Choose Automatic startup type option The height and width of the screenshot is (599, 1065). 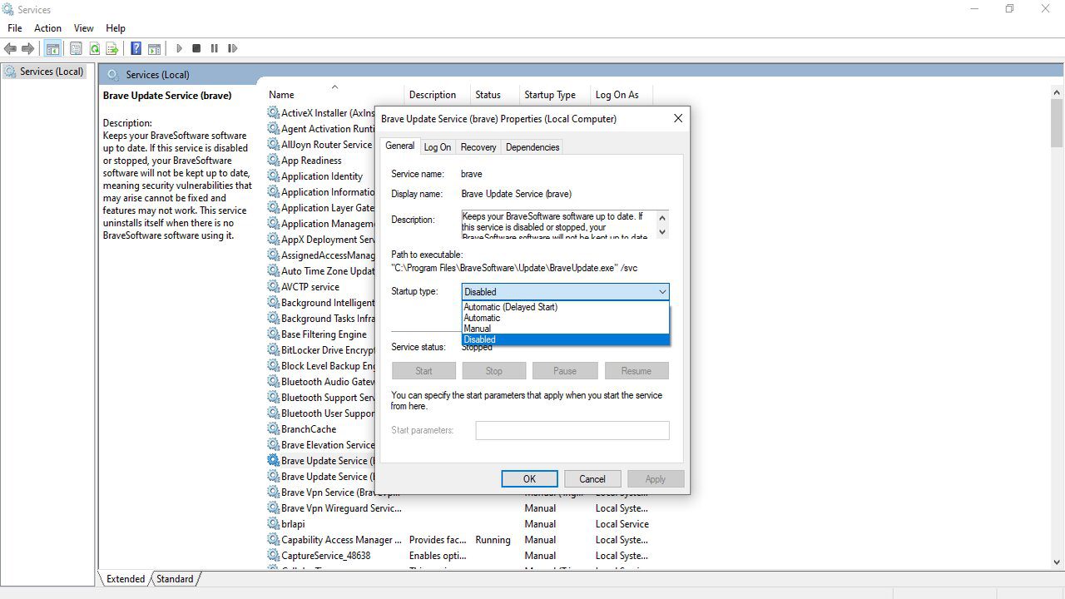pyautogui.click(x=566, y=318)
